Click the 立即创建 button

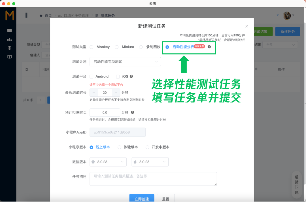pyautogui.click(x=142, y=199)
